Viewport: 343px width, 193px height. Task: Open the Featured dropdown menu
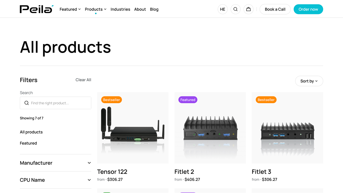[70, 9]
